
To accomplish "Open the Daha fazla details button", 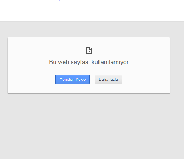I will [108, 79].
